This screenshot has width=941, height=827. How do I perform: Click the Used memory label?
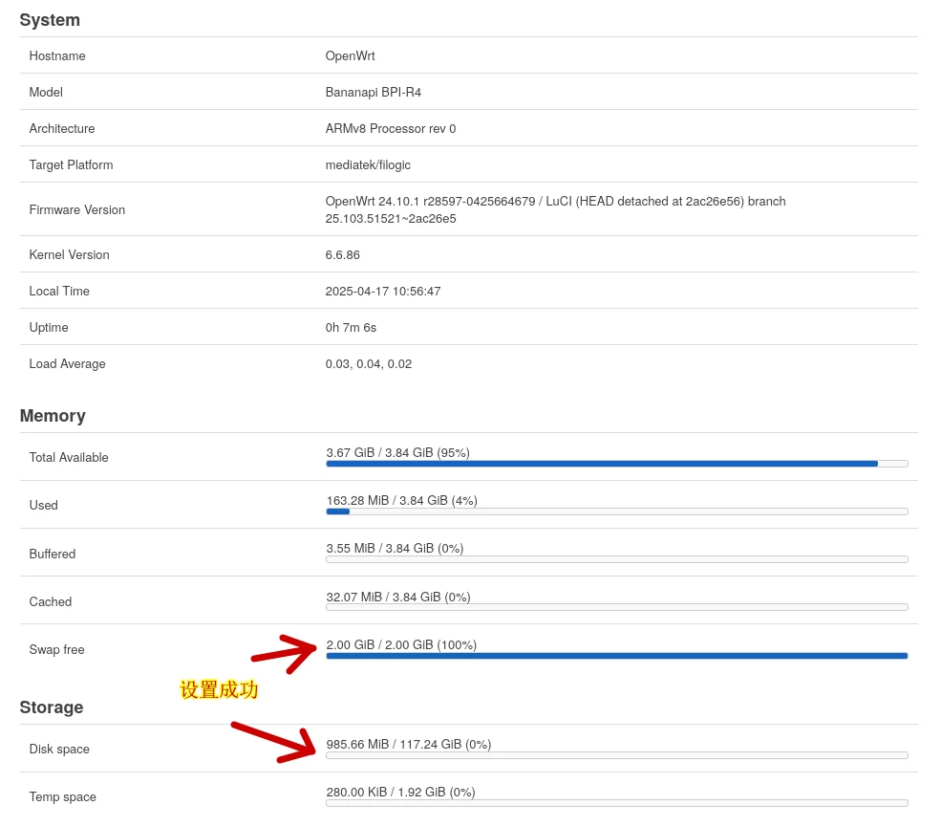click(x=43, y=505)
